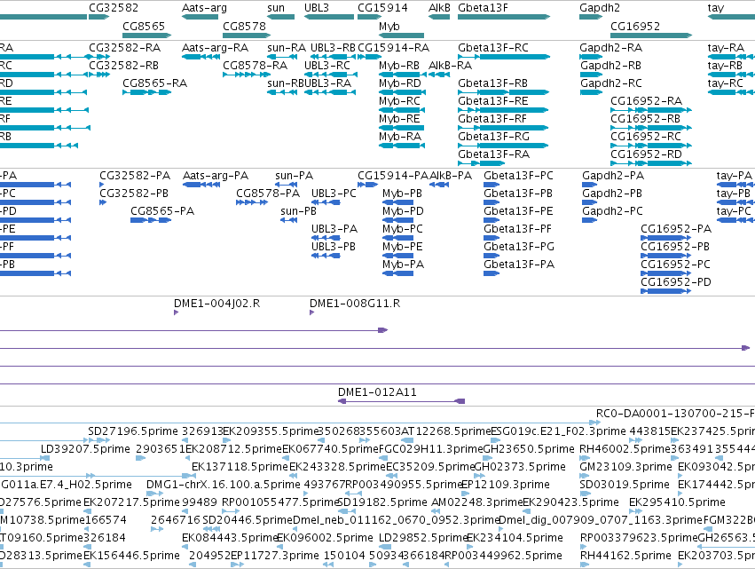Select transcript label CG16952-RD

coord(646,154)
